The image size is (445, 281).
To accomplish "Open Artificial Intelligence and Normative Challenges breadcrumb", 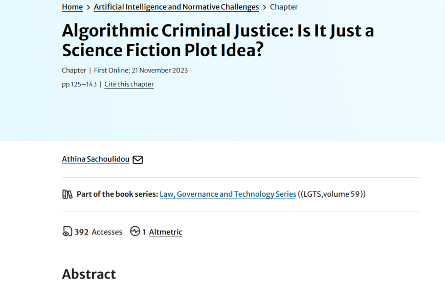I will click(176, 7).
